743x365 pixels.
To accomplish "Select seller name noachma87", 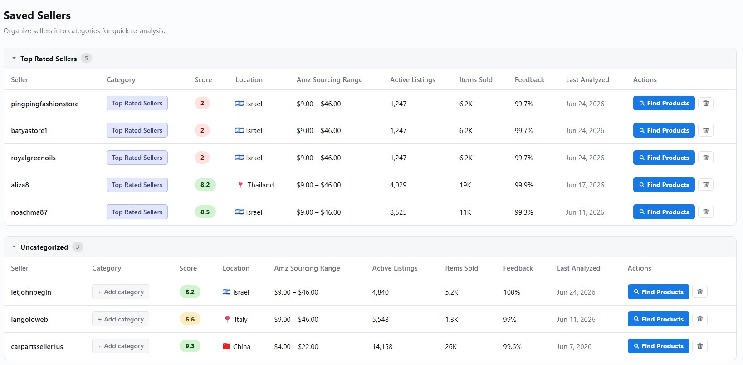I will (x=29, y=212).
